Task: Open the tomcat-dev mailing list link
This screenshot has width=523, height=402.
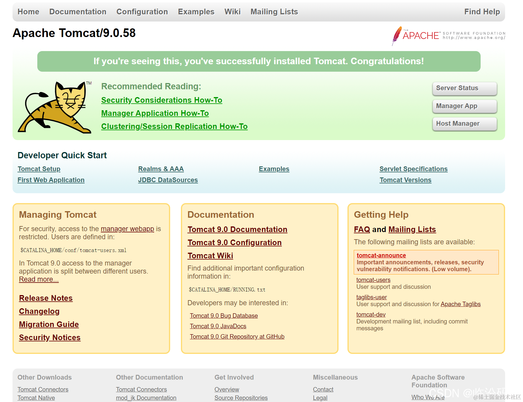Action: click(x=371, y=314)
